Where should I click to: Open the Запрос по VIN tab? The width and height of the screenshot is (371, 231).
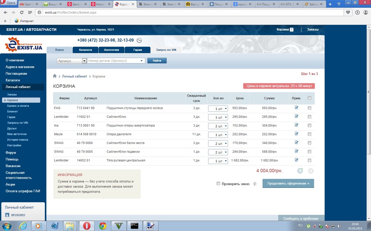(x=166, y=50)
